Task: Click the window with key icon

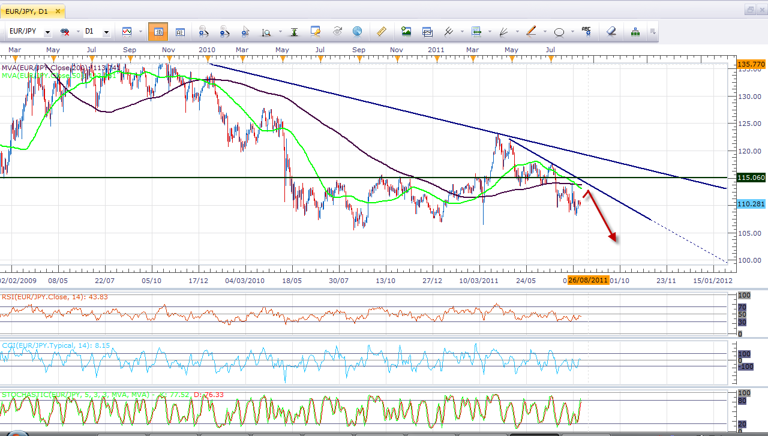Action: (x=316, y=31)
